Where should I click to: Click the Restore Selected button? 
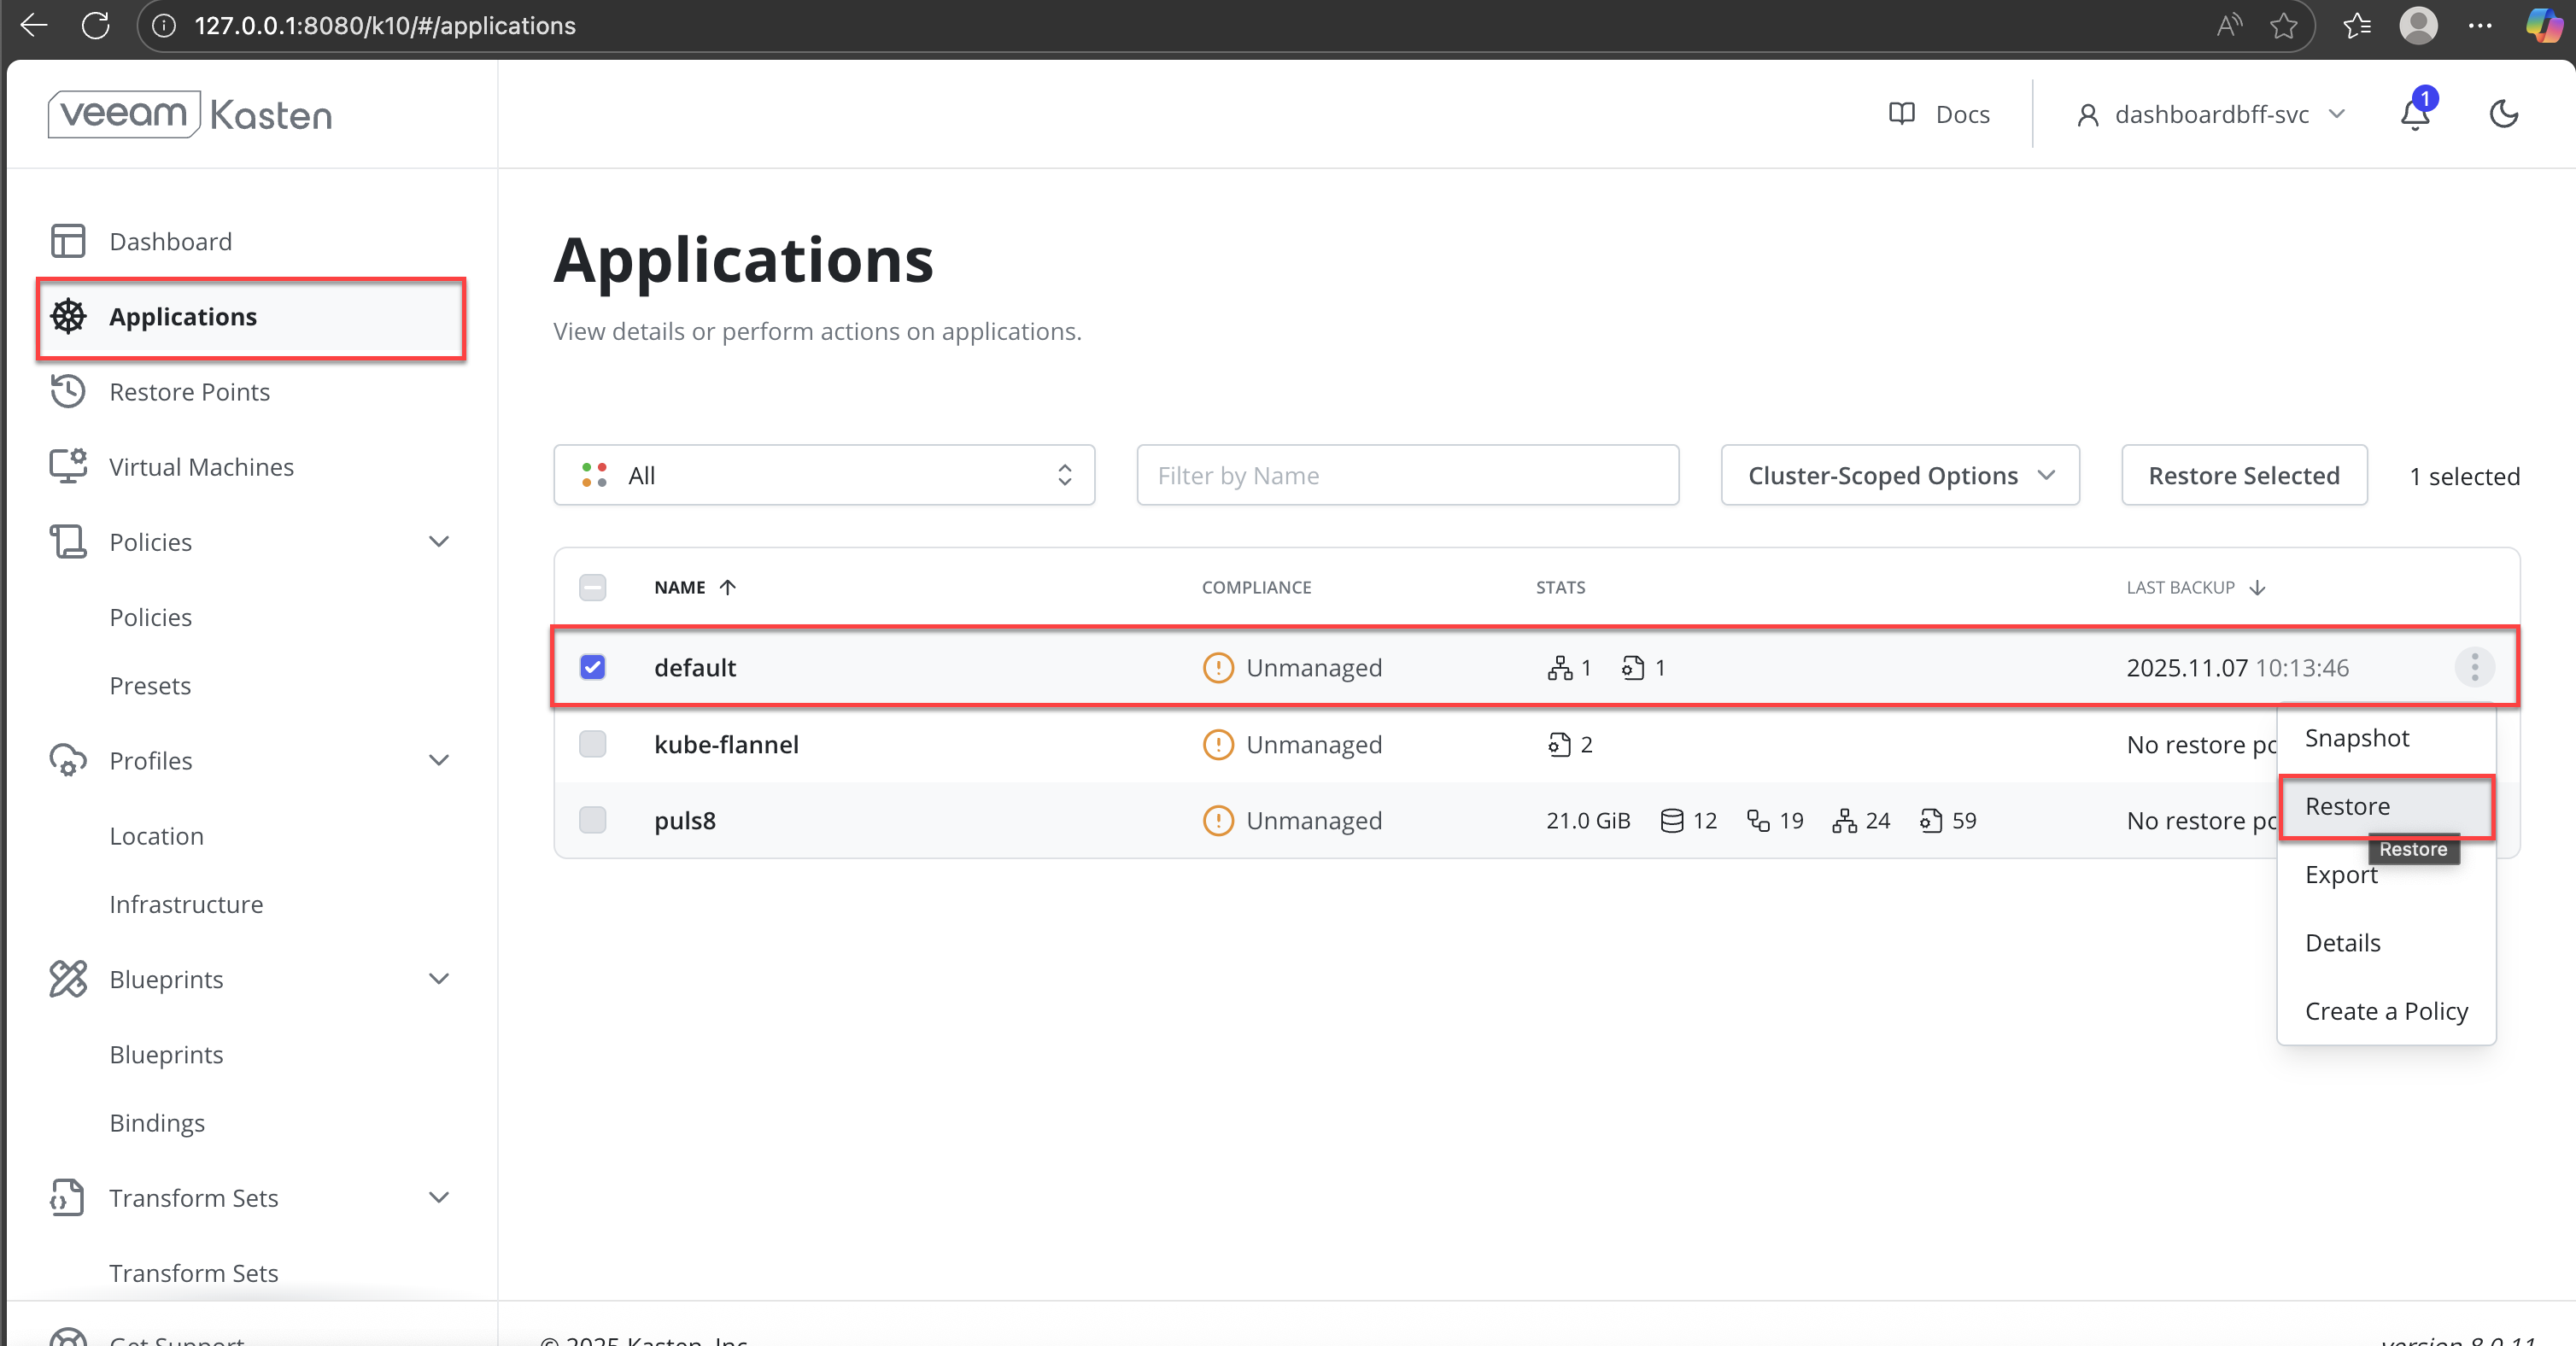pos(2243,475)
